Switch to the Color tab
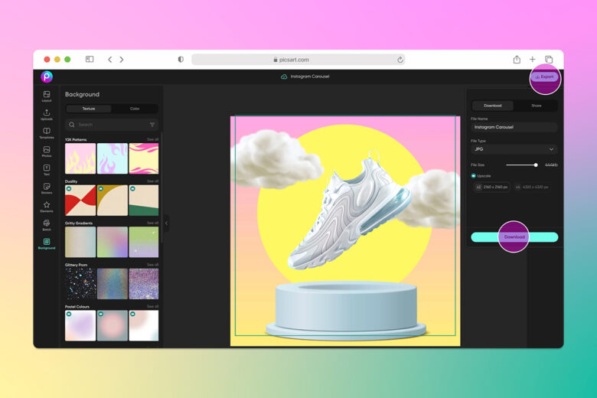597x398 pixels. click(x=135, y=109)
